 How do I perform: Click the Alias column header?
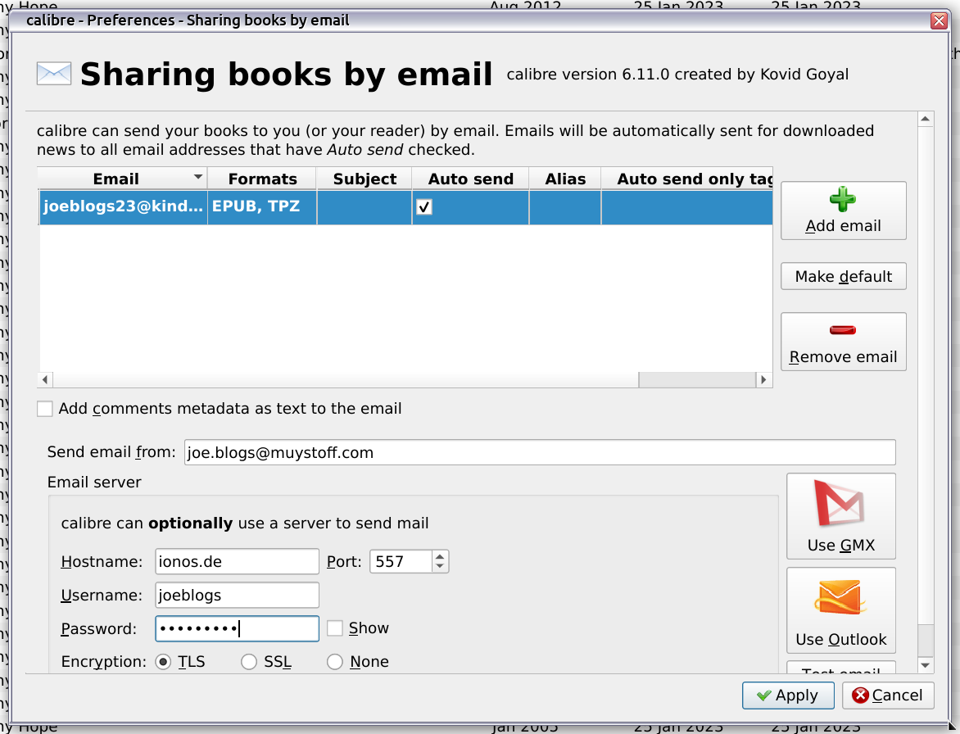565,179
